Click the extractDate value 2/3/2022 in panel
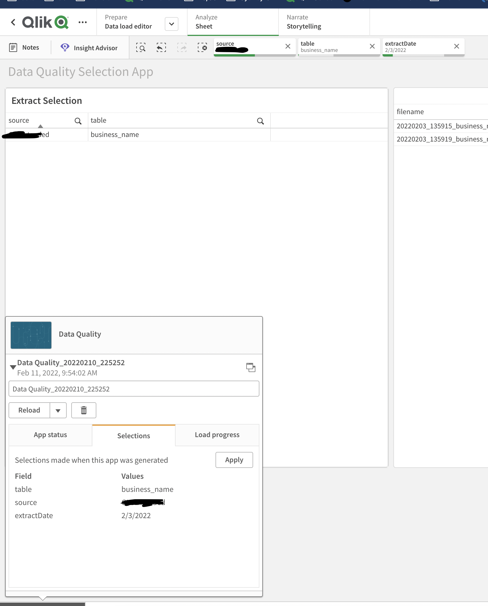The image size is (488, 606). point(136,516)
